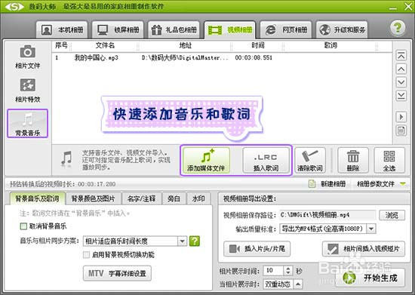Click the D:\数码大师 address cell

pyautogui.click(x=185, y=57)
